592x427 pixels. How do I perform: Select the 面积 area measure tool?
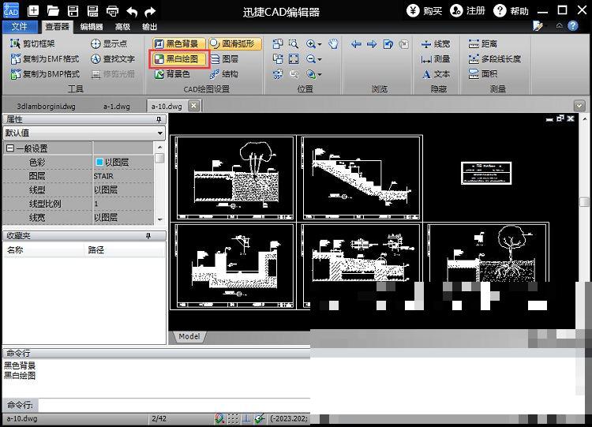pos(483,74)
